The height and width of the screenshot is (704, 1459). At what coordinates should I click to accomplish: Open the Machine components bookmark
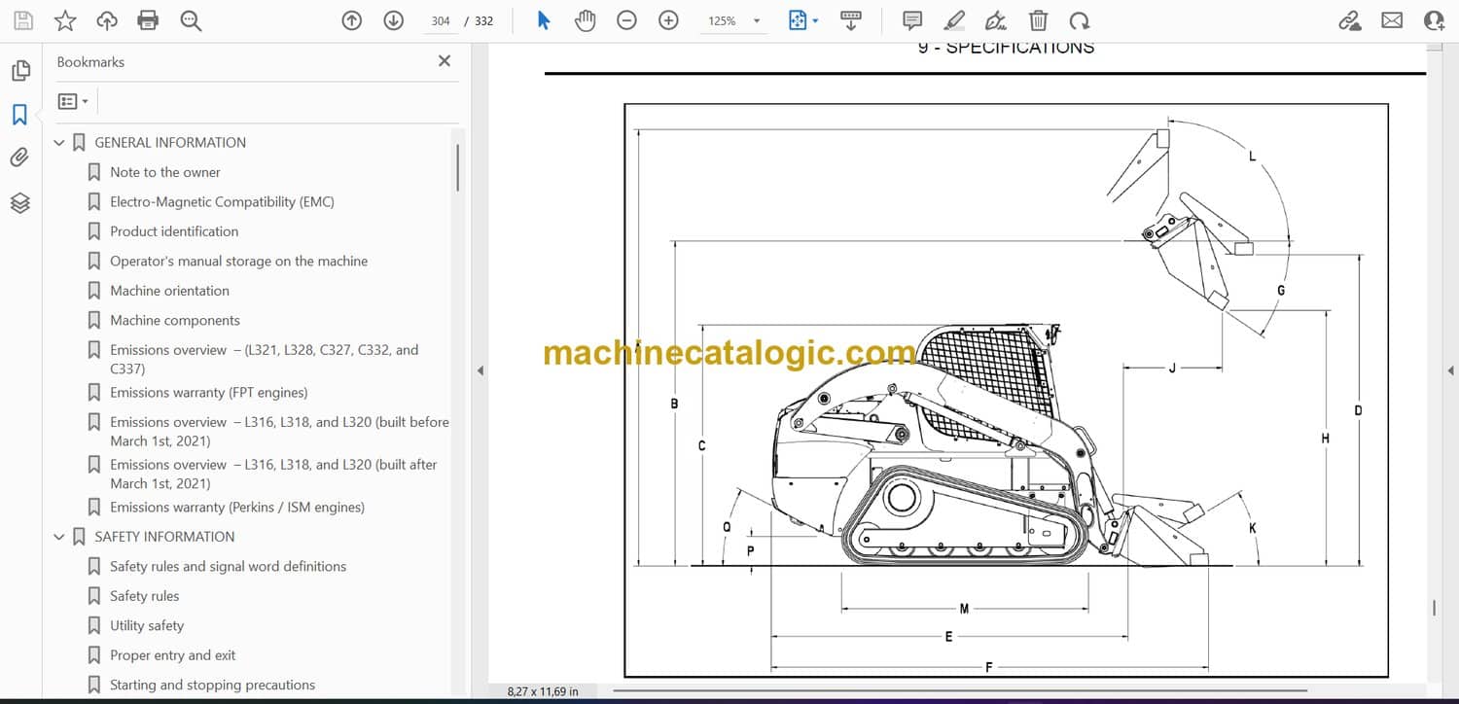(174, 320)
